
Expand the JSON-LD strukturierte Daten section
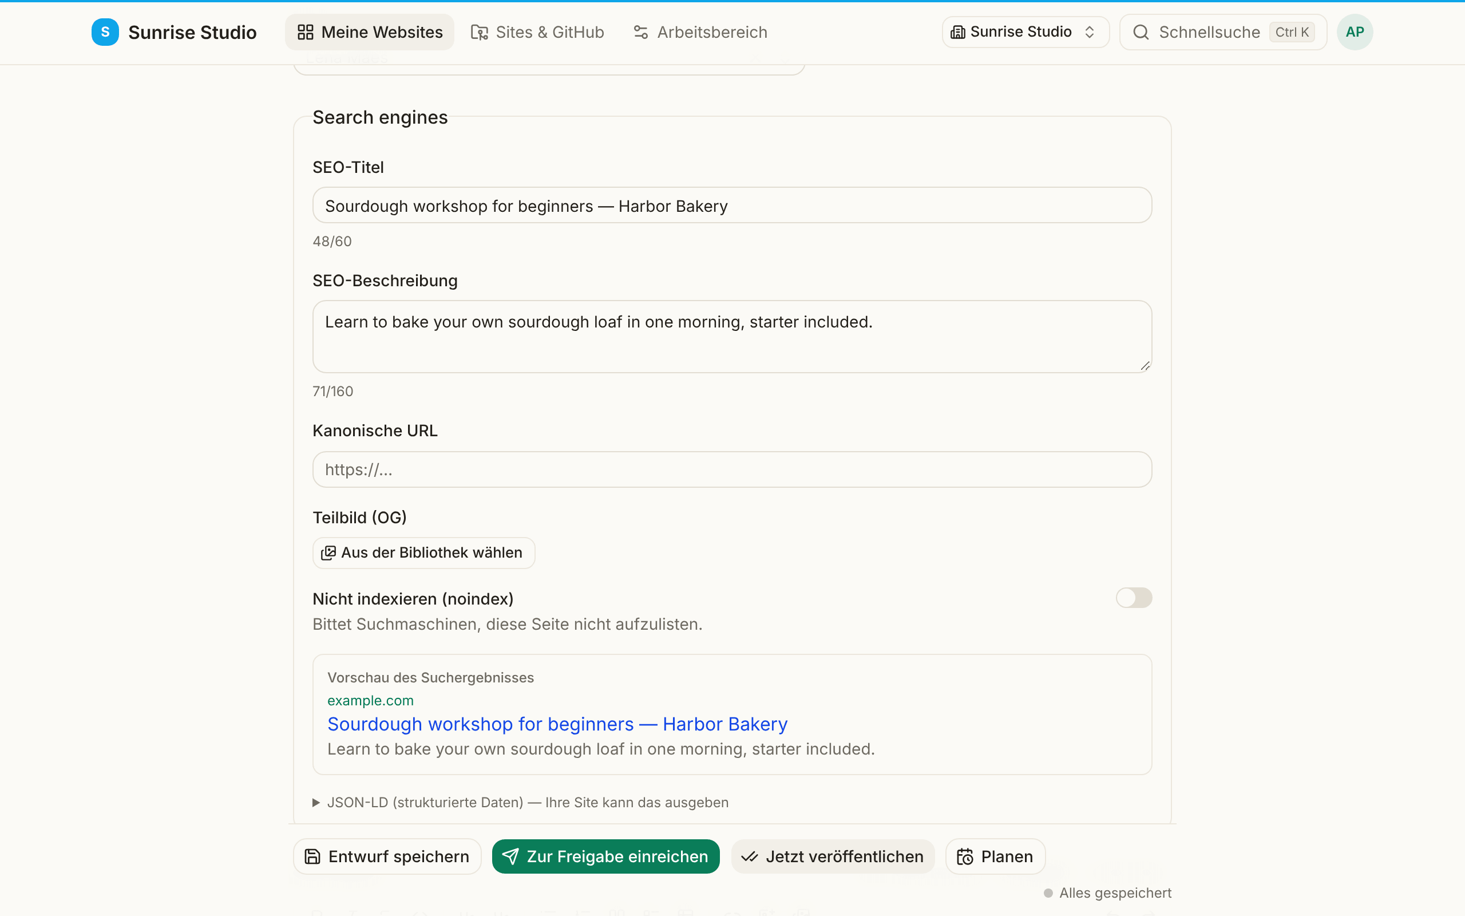click(521, 802)
